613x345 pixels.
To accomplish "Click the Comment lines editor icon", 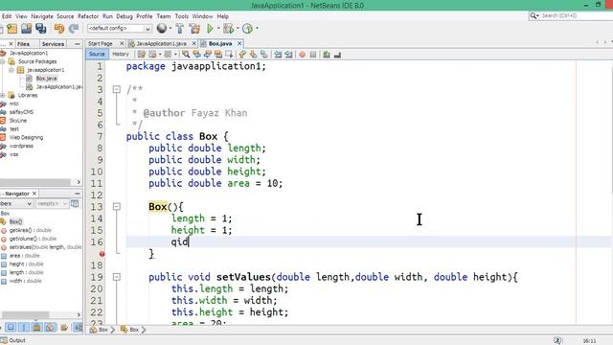I will click(x=327, y=55).
